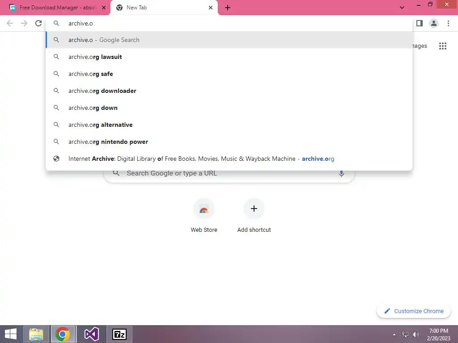Restore down the Chrome window

tap(430, 4)
